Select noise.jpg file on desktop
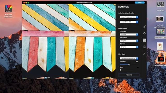Screen dimensions: 166x93 tap(160, 4)
